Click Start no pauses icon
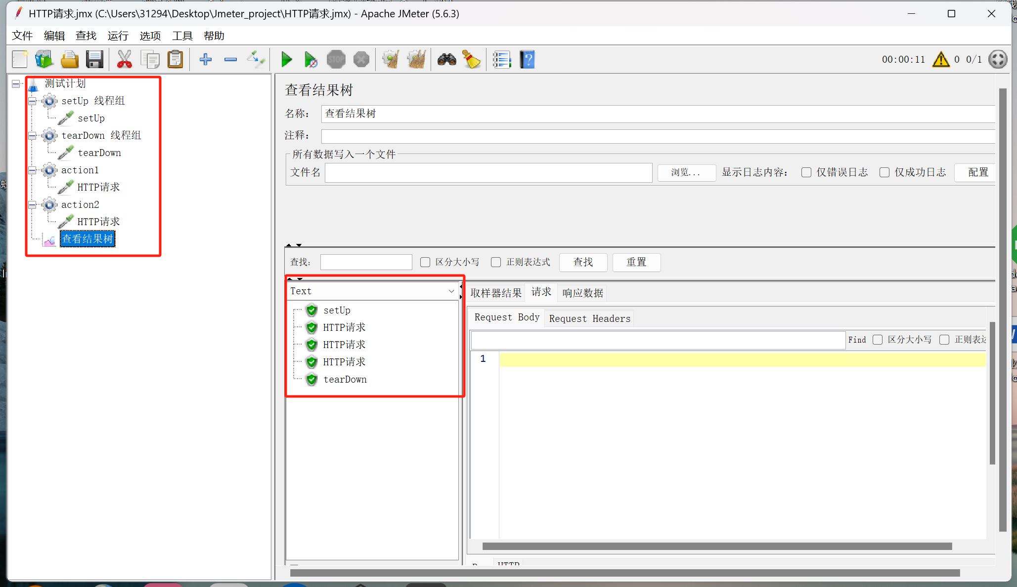 tap(310, 60)
